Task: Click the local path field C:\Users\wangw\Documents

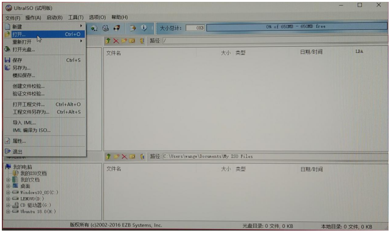Action: click(275, 156)
